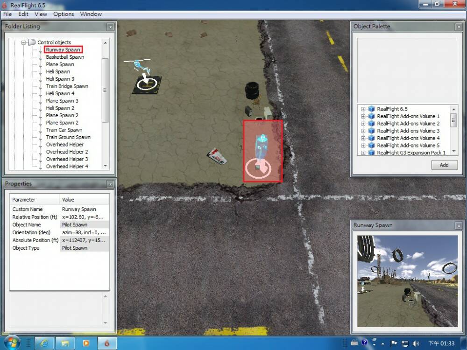Click the Add-ons Volume 1 cube icon
This screenshot has width=467, height=350.
click(x=371, y=116)
